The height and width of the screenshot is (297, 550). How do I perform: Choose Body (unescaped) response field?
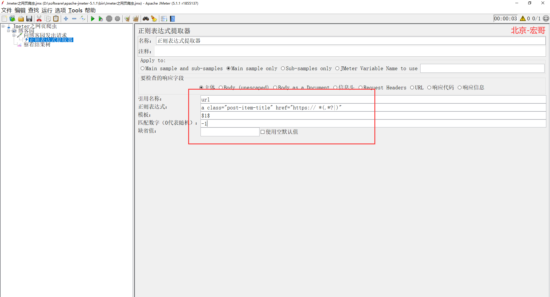tap(244, 88)
